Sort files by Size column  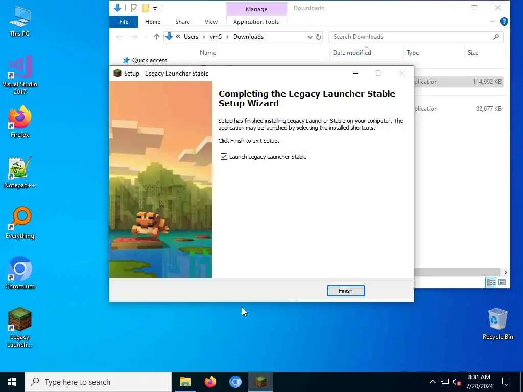click(x=472, y=53)
